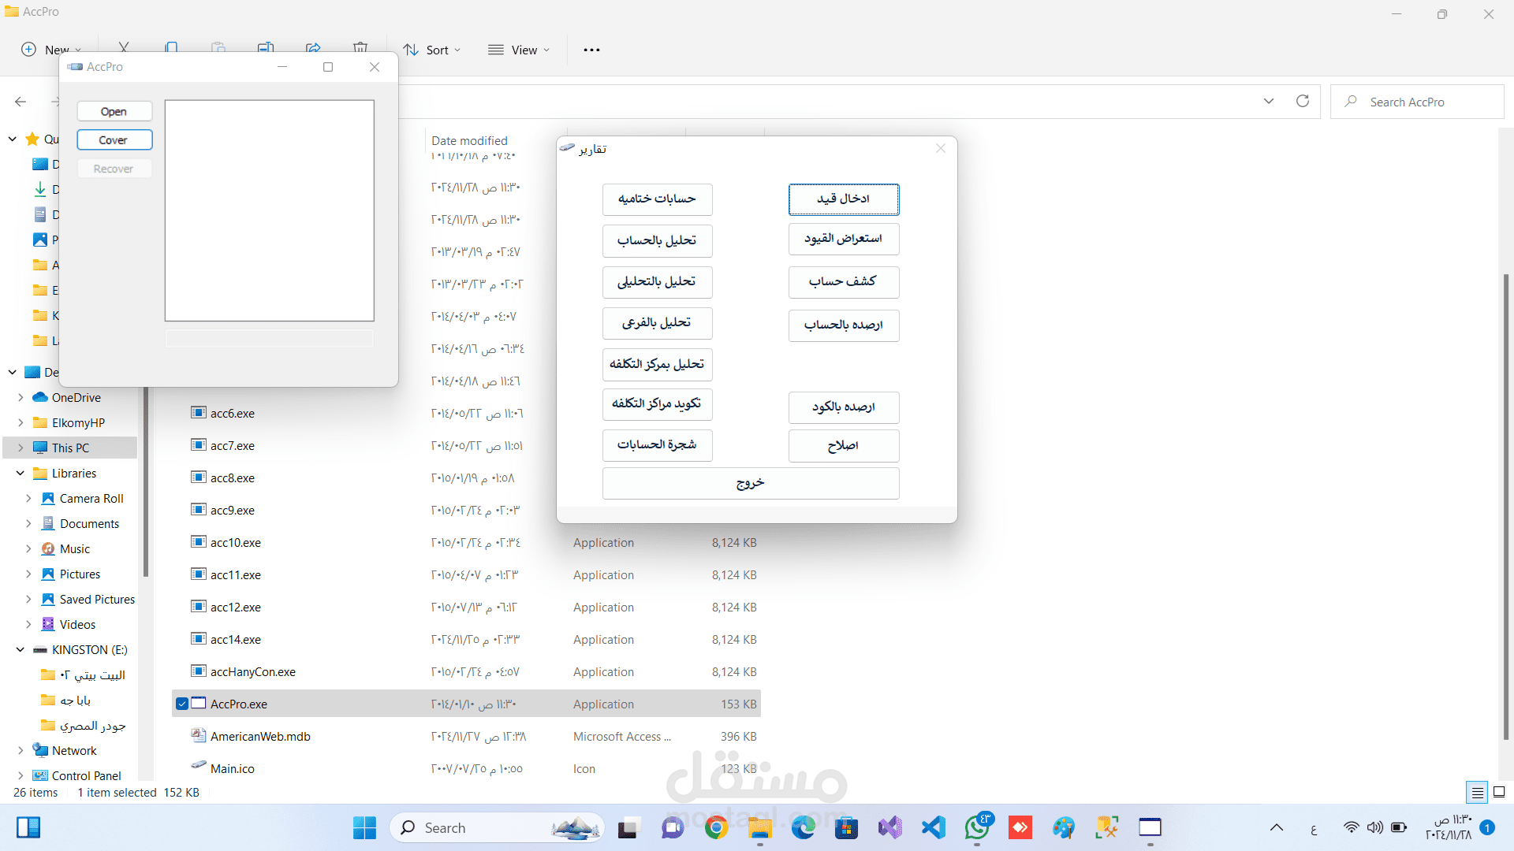Click the Windows Start button
The width and height of the screenshot is (1514, 851).
tap(364, 827)
